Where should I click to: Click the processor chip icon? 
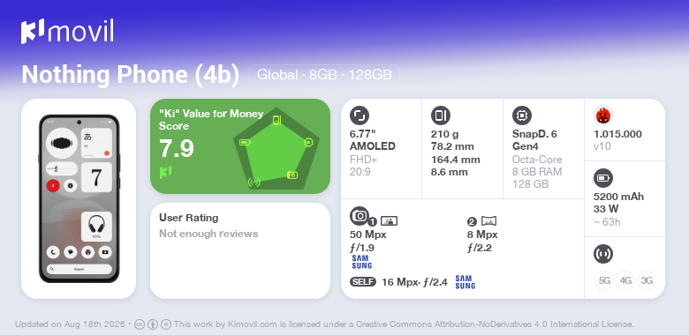pos(522,115)
